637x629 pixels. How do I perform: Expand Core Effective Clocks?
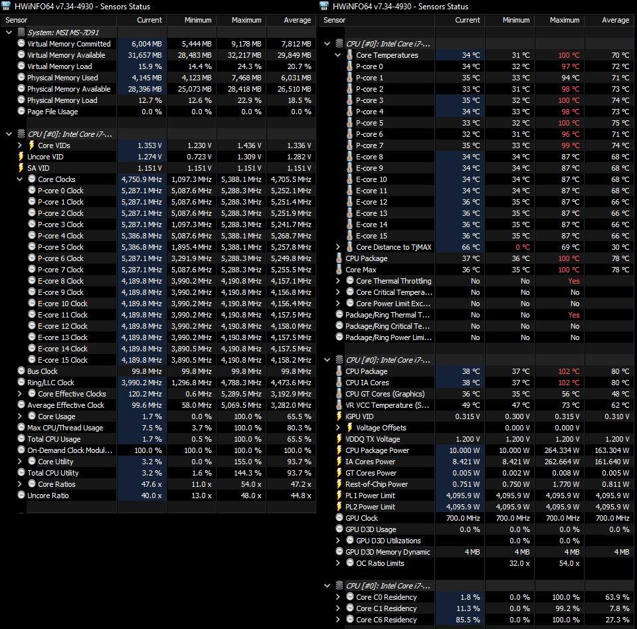(x=19, y=393)
